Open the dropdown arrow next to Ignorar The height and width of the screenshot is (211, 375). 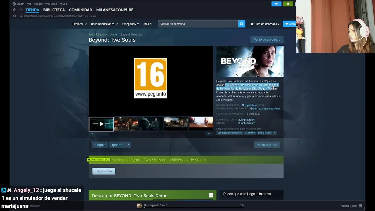click(128, 145)
